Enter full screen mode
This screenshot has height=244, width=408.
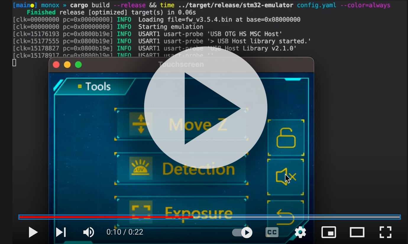pos(386,232)
